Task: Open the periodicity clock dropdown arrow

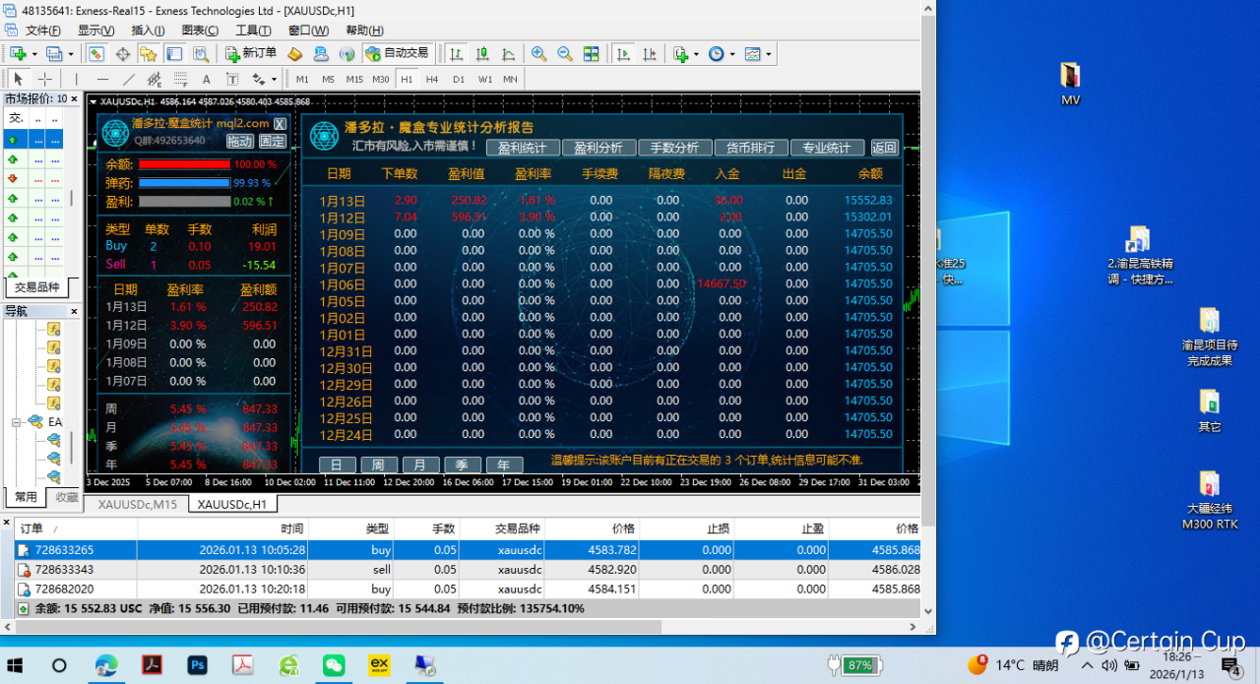Action: pyautogui.click(x=731, y=54)
